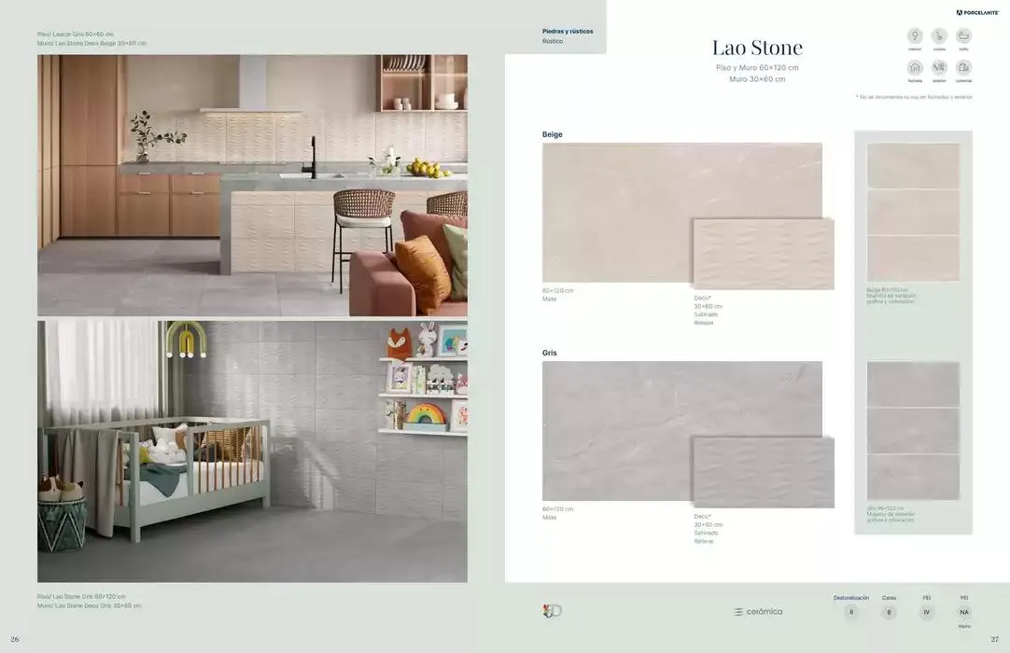
Task: Select the Gris Deco relieve tile swatch
Action: 763,473
